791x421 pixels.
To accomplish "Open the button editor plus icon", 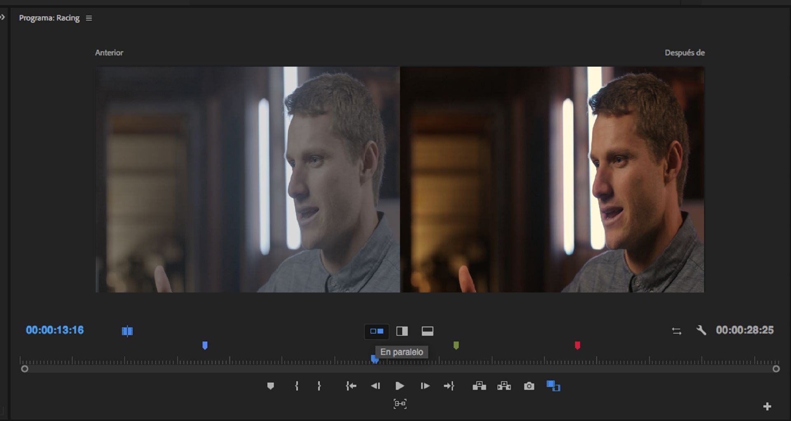I will [x=767, y=407].
